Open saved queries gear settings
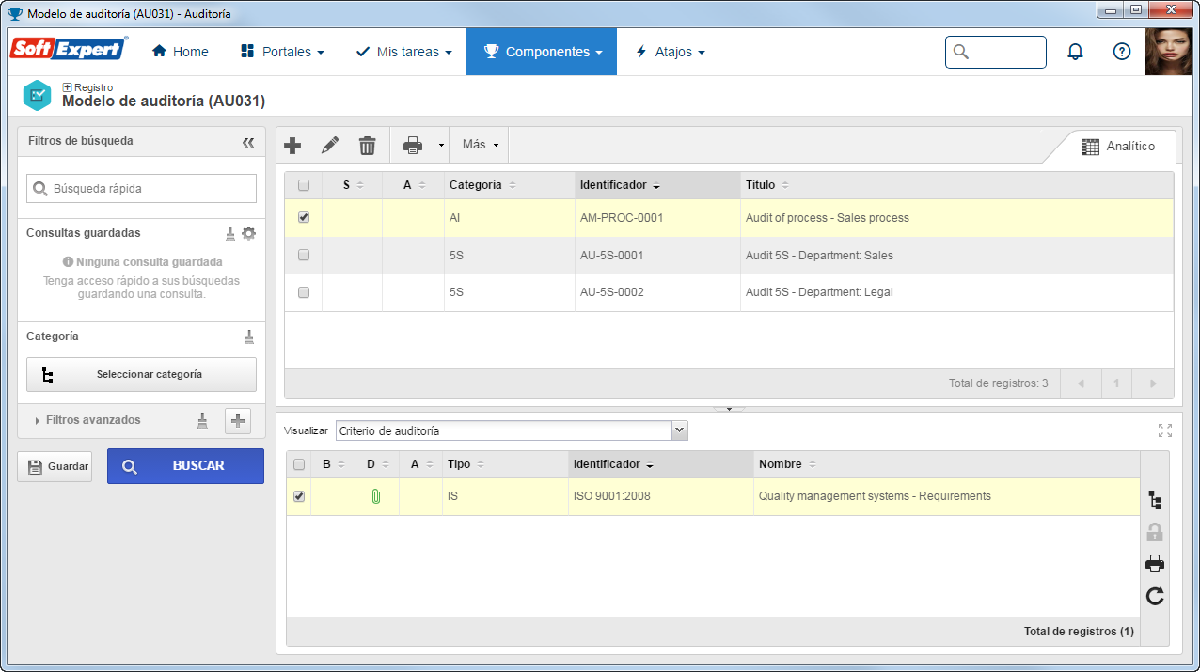The width and height of the screenshot is (1200, 672). point(248,233)
